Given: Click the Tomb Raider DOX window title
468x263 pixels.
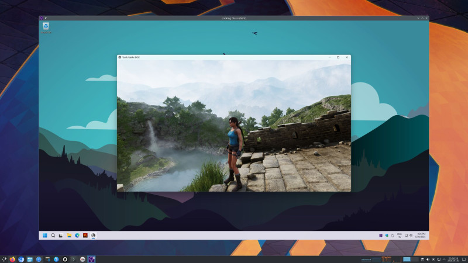Looking at the screenshot, I should (130, 57).
